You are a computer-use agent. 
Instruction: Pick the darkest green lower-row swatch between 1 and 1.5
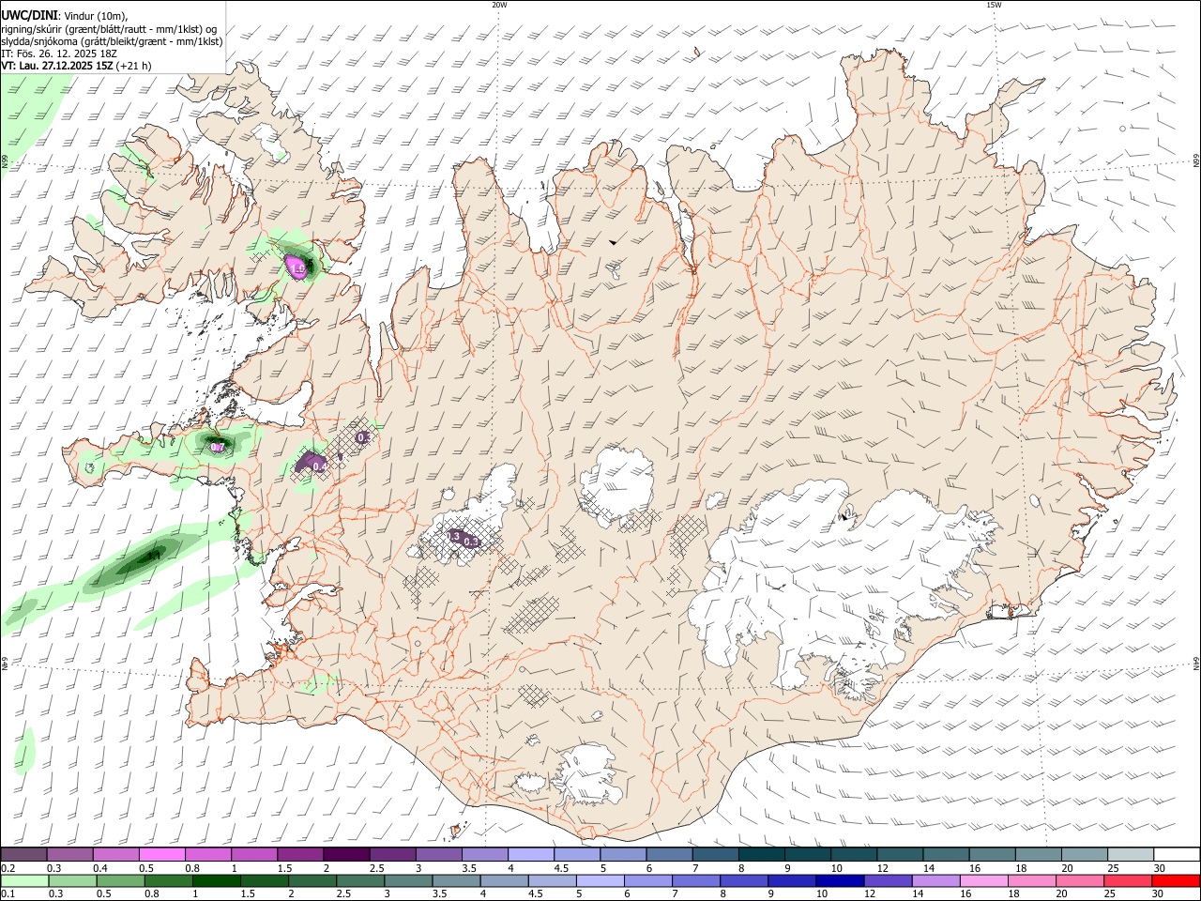[216, 880]
